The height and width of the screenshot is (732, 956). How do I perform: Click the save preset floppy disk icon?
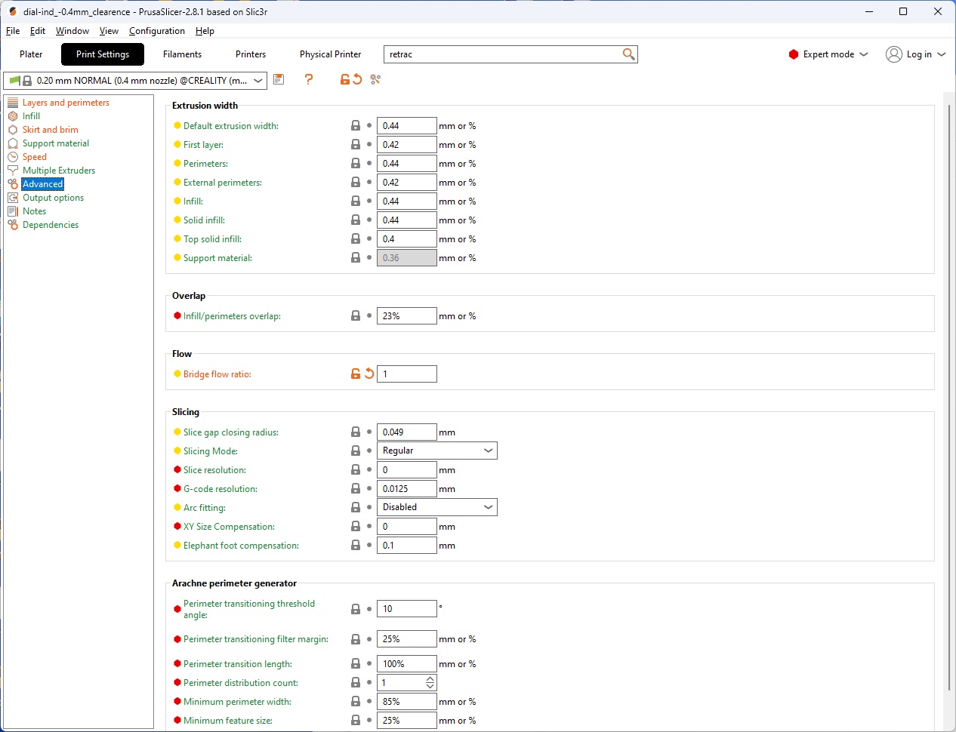pyautogui.click(x=279, y=79)
